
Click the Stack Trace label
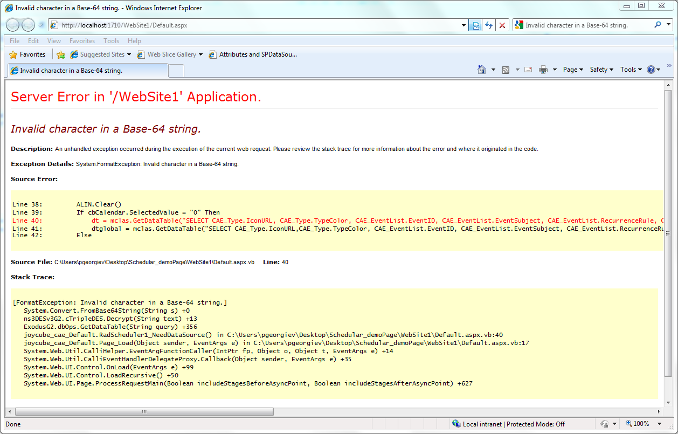[x=32, y=277]
